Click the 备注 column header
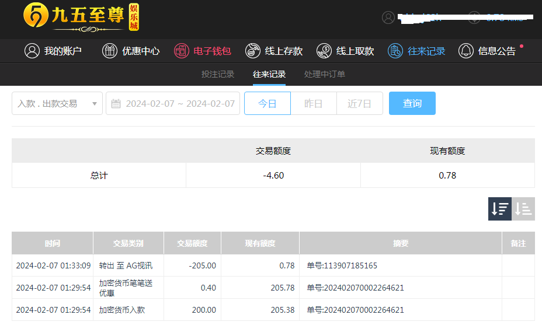This screenshot has height=325, width=542. pyautogui.click(x=518, y=243)
